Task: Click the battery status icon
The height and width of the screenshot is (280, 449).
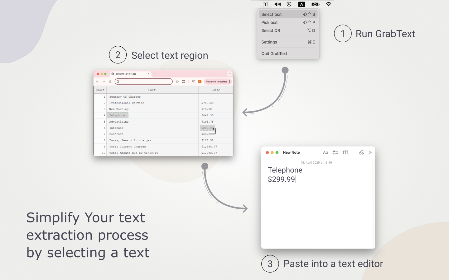Action: pyautogui.click(x=315, y=4)
